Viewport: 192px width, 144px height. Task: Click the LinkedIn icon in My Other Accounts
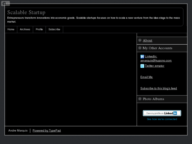point(142,57)
